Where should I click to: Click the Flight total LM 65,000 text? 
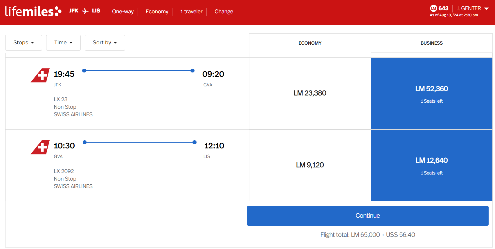click(x=368, y=235)
